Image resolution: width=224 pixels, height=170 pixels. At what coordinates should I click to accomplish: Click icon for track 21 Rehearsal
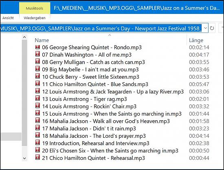pyautogui.click(x=37, y=158)
